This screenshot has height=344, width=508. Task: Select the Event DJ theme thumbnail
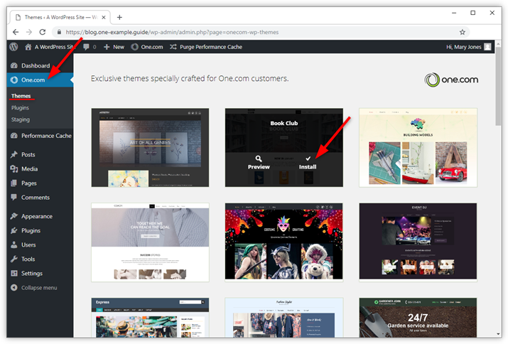(x=418, y=241)
